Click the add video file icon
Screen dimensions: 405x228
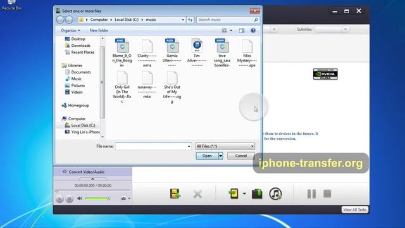coord(175,194)
